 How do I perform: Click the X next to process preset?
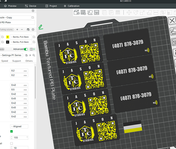[30, 55]
